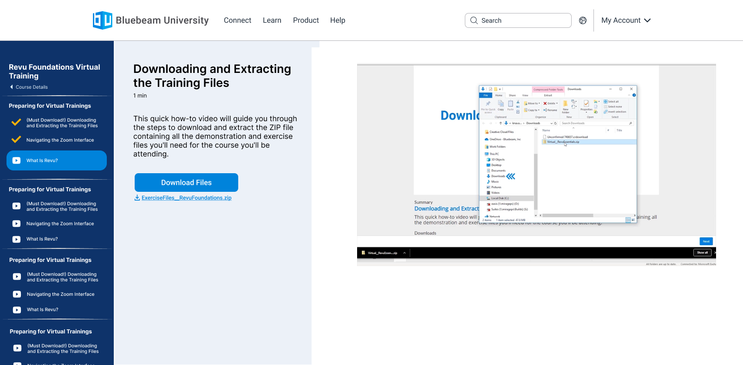Image resolution: width=743 pixels, height=365 pixels.
Task: Click the checkmark beside Navigating the Zoom Interface
Action: pyautogui.click(x=16, y=140)
